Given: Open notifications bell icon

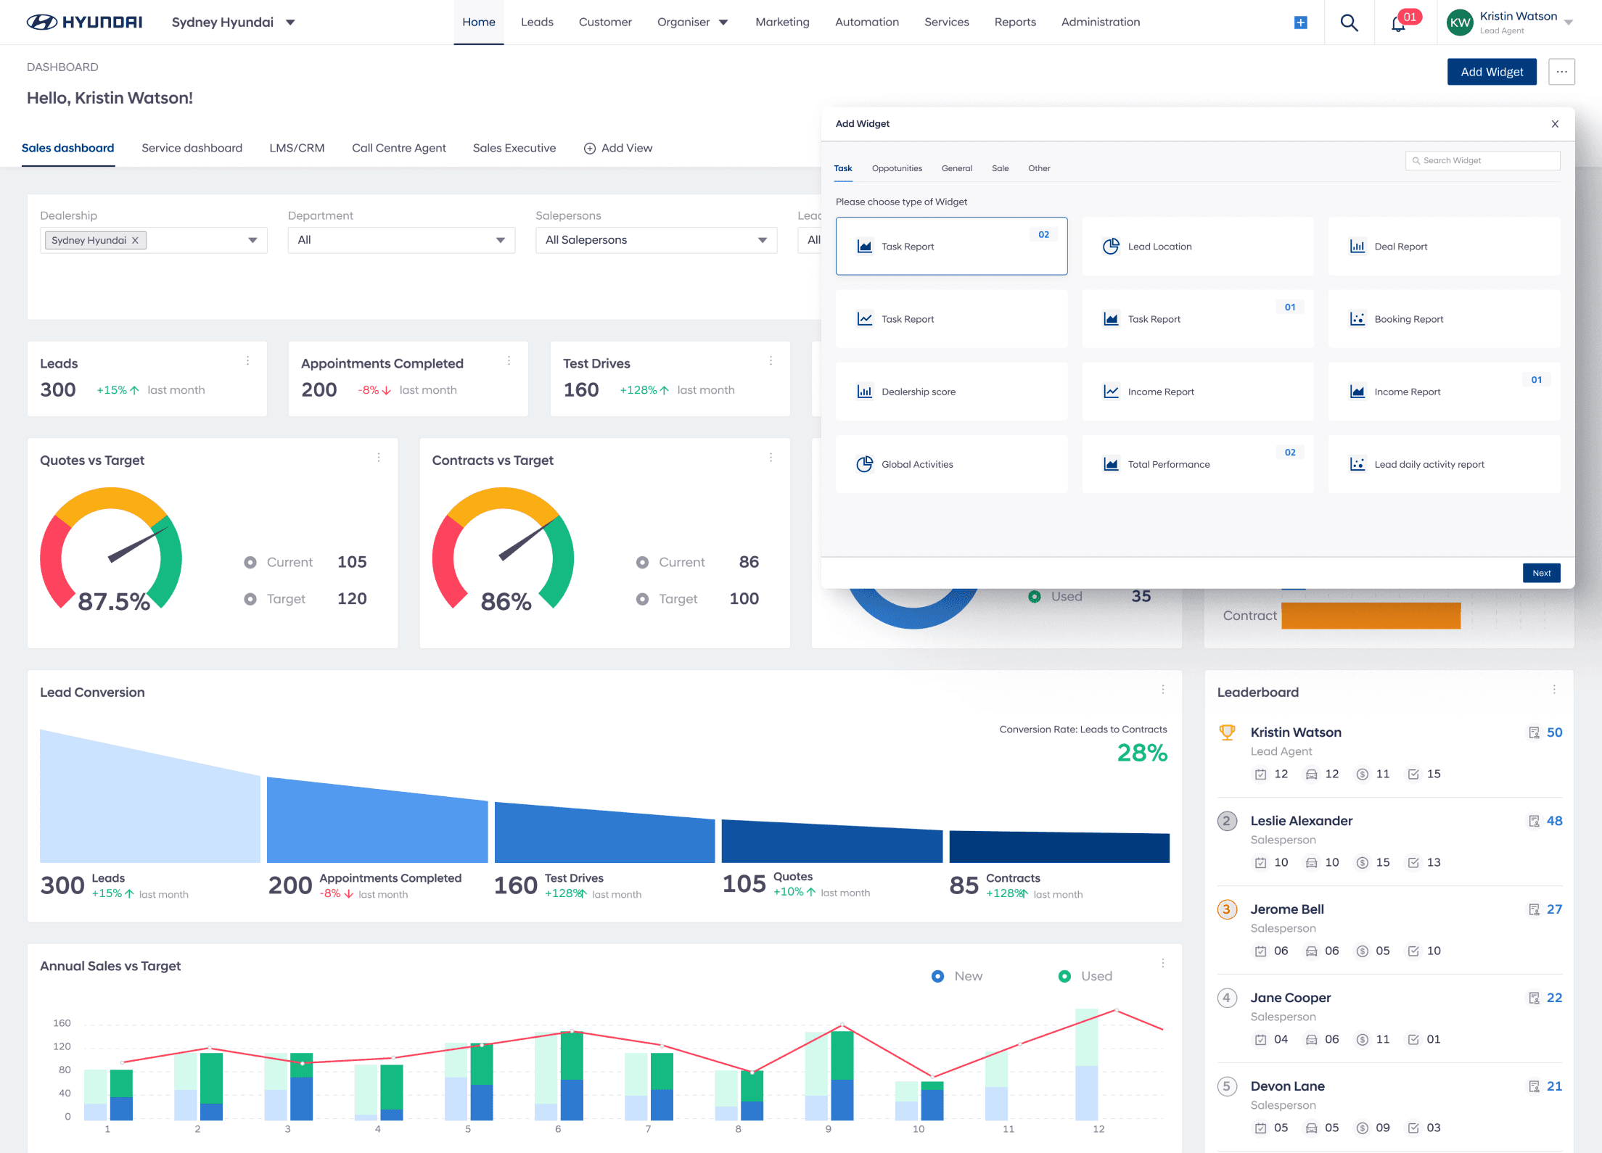Looking at the screenshot, I should point(1398,24).
